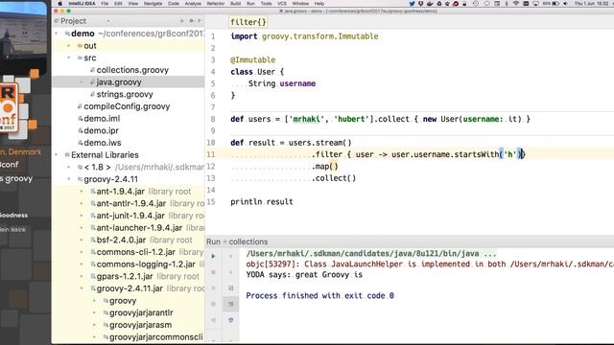
Task: Select gpars-1.2.1.jar library
Action: point(125,276)
